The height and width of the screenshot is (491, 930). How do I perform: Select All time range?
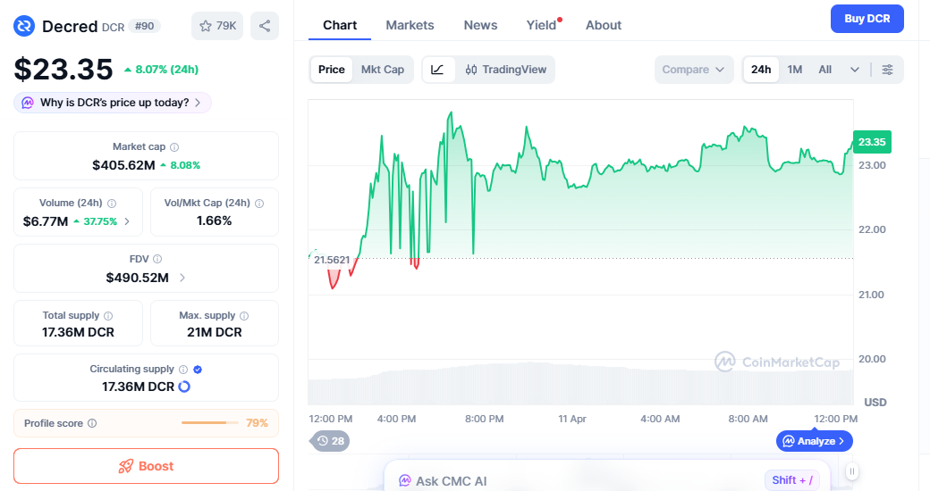pyautogui.click(x=825, y=70)
